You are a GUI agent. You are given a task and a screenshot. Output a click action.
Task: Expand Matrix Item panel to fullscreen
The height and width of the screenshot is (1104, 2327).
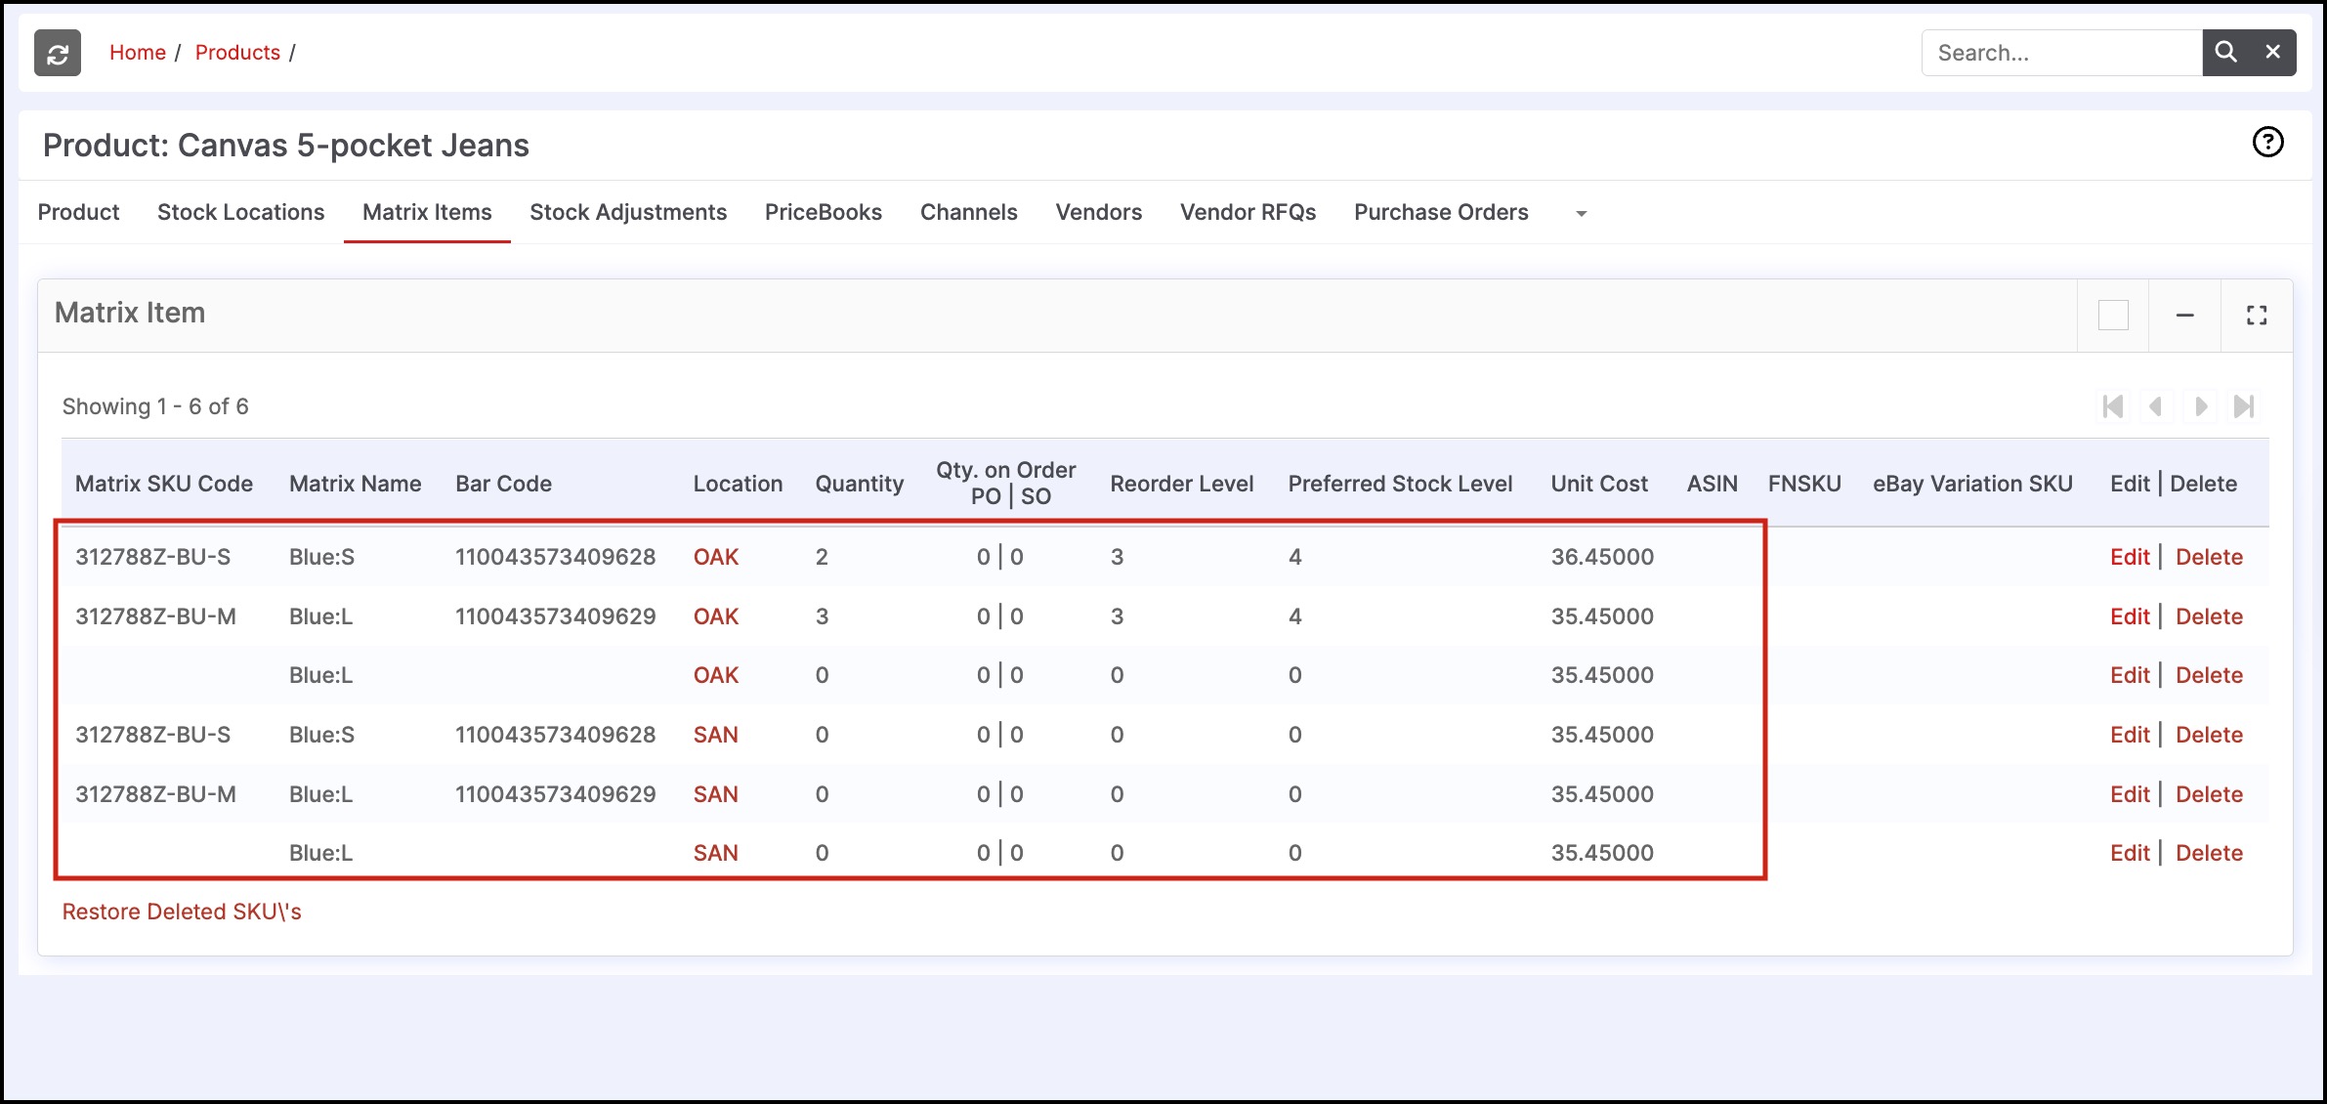pos(2257,316)
